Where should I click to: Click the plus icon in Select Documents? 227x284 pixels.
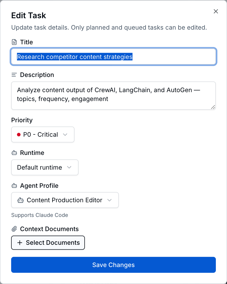click(20, 242)
